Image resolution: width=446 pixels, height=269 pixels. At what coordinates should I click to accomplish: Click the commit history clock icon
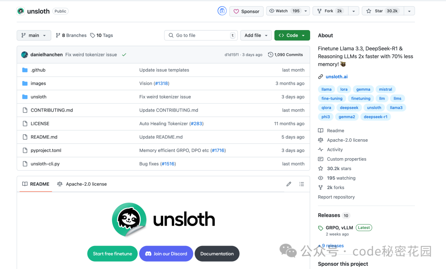point(270,54)
